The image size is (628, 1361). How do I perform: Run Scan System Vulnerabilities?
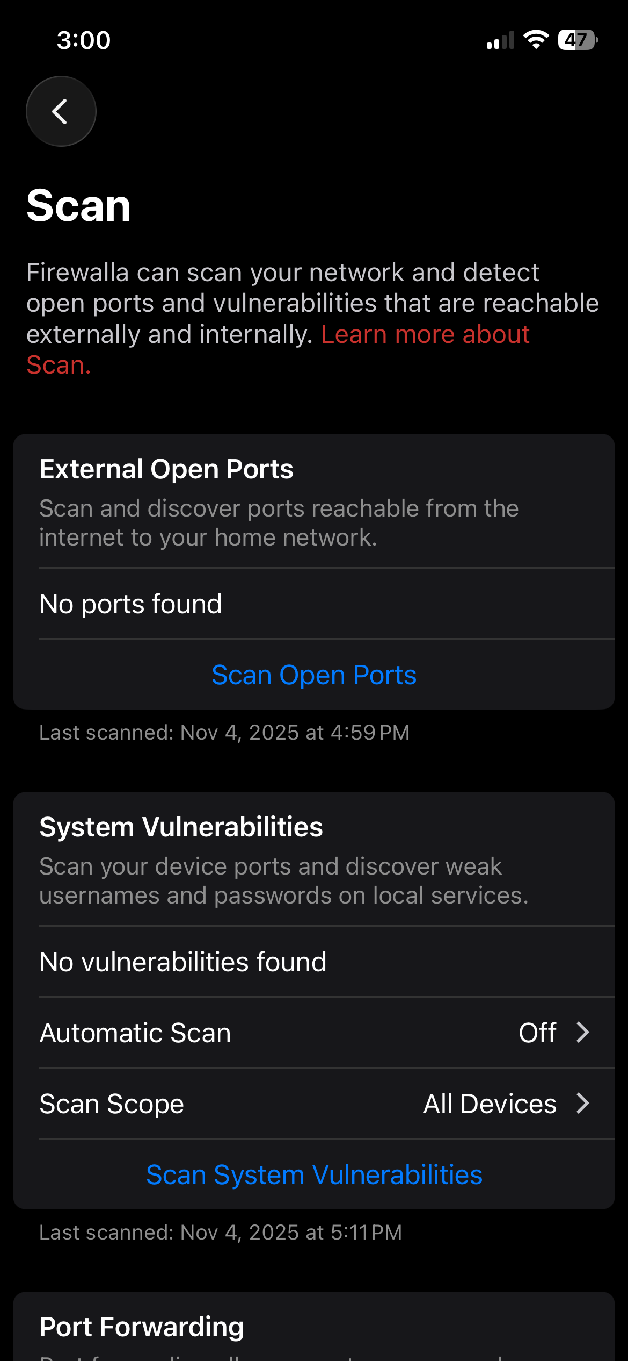[x=314, y=1175]
